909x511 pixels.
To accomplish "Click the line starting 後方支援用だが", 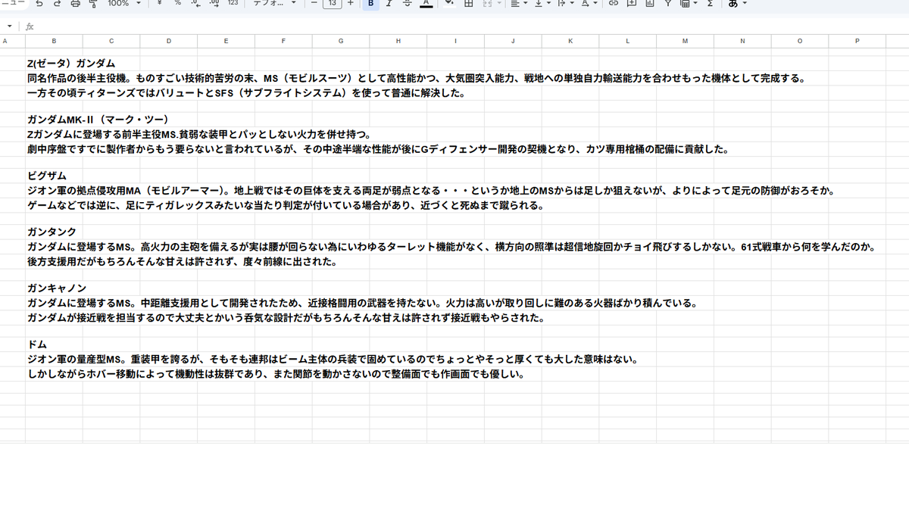I will 182,261.
